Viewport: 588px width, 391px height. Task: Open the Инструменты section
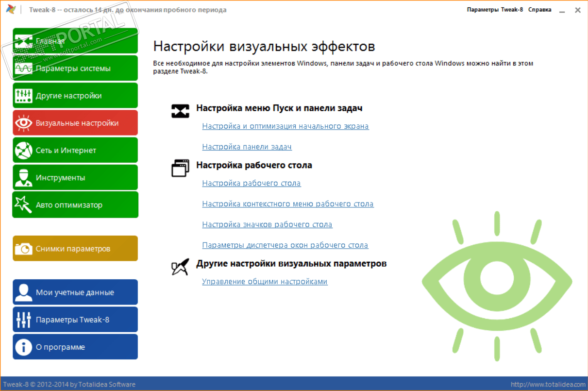pyautogui.click(x=75, y=177)
